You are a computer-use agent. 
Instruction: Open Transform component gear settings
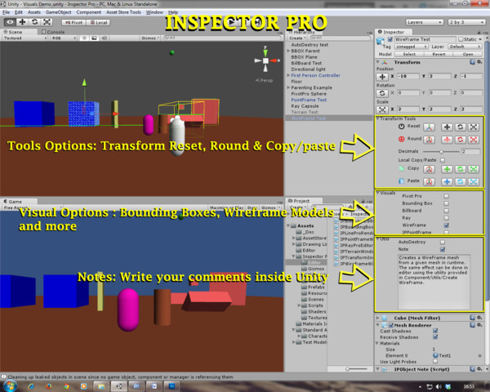point(479,62)
